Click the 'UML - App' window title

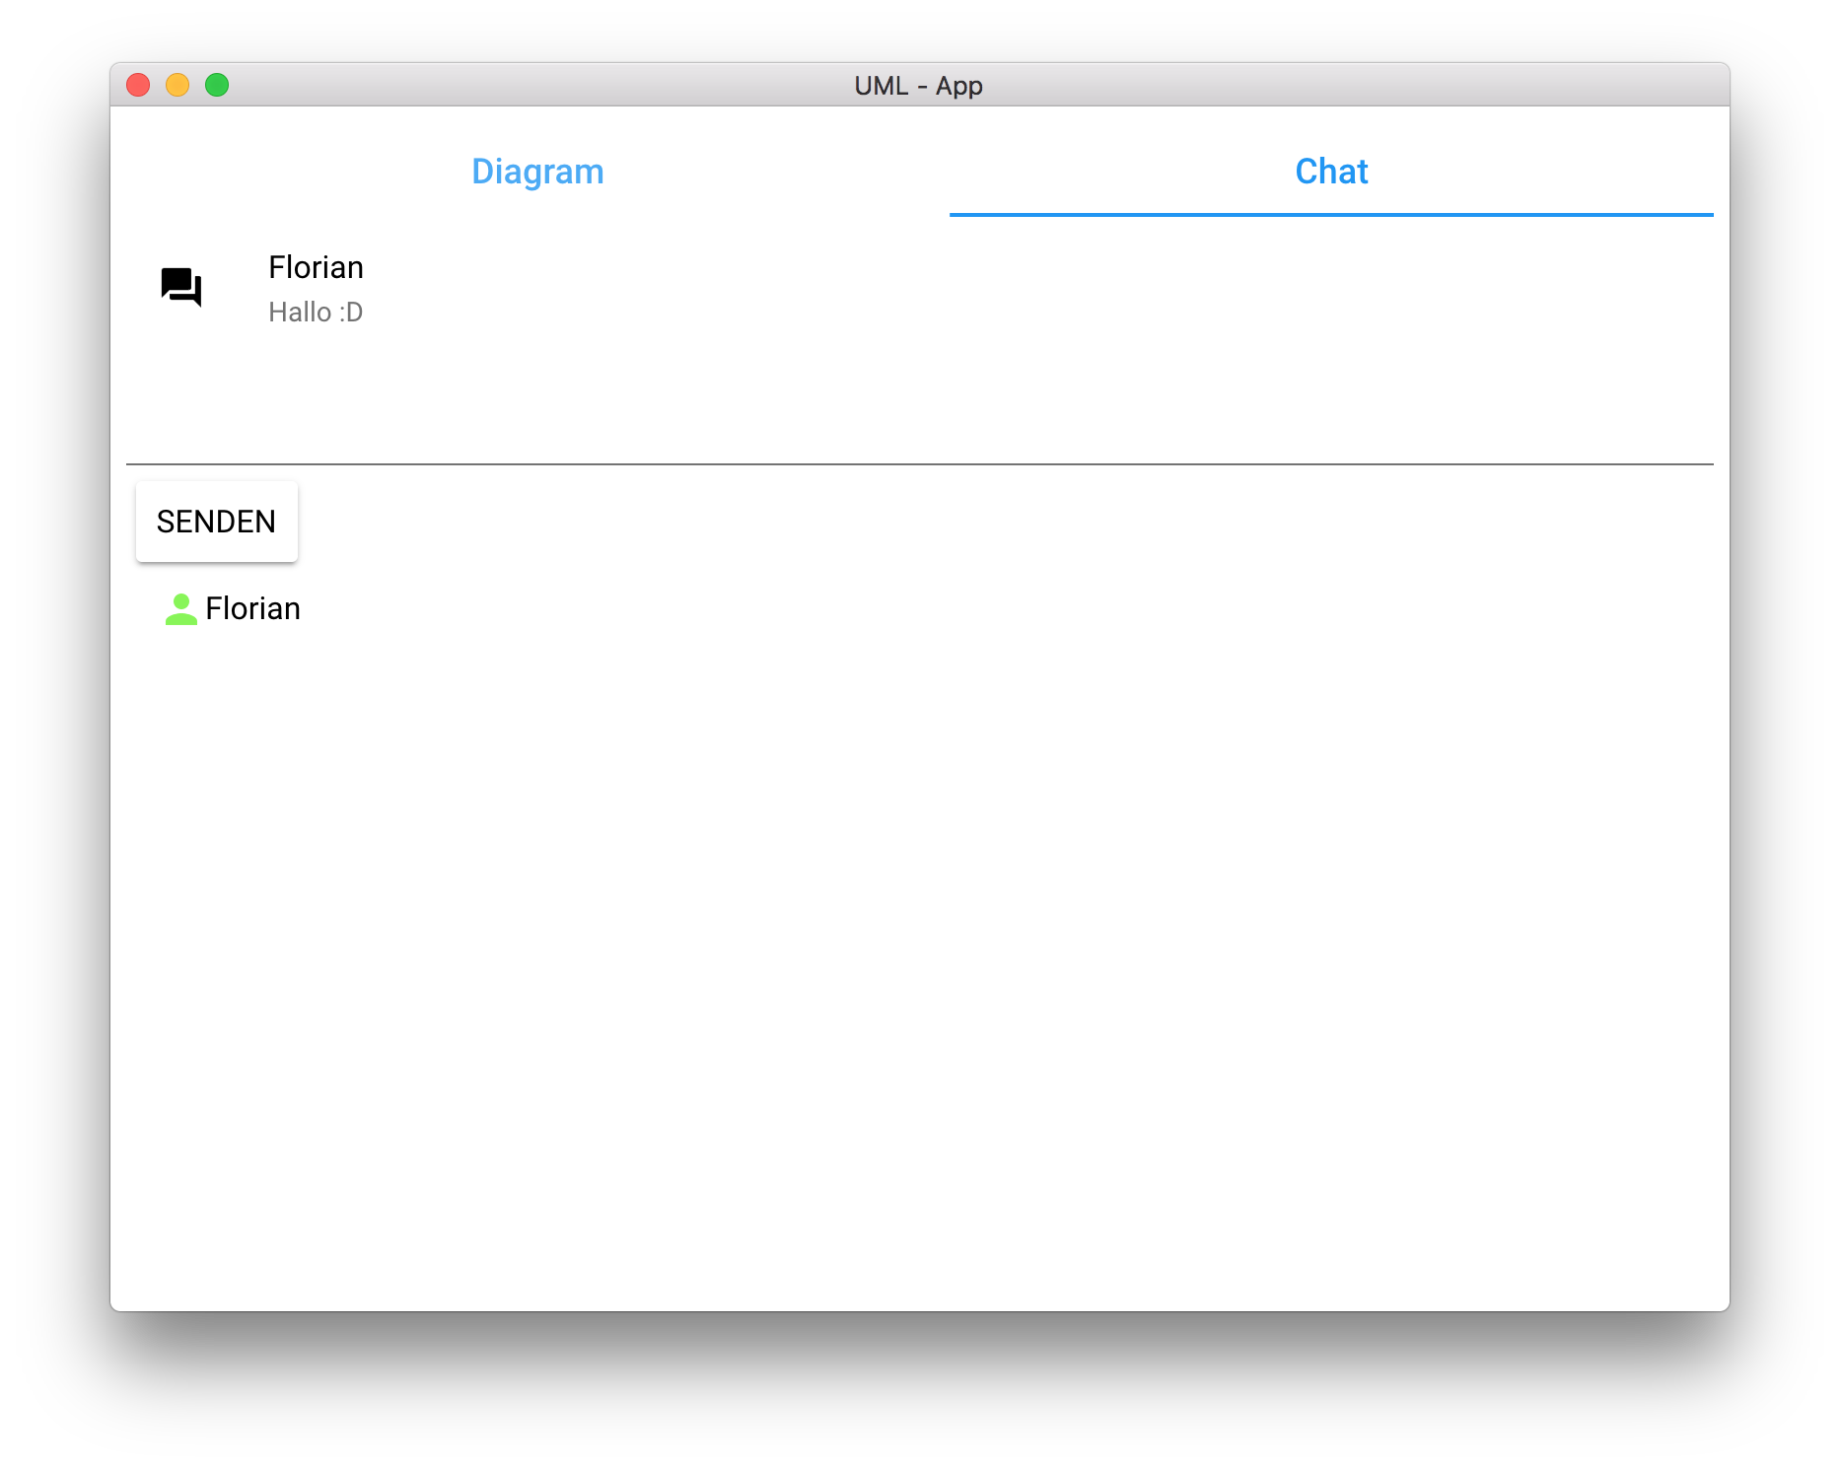(x=919, y=86)
